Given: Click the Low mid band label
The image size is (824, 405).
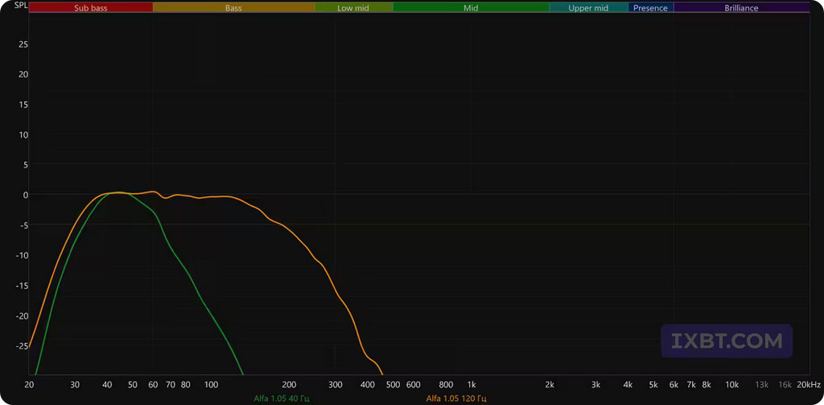Looking at the screenshot, I should pos(353,8).
